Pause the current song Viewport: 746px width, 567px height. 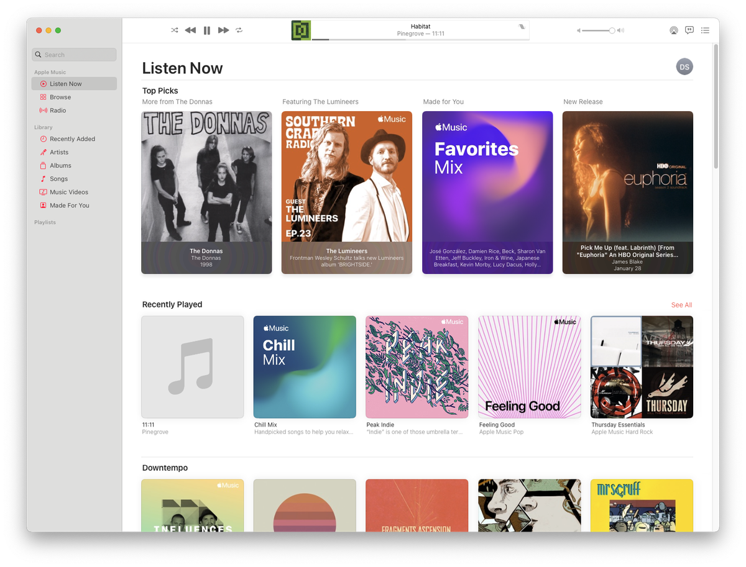tap(207, 30)
